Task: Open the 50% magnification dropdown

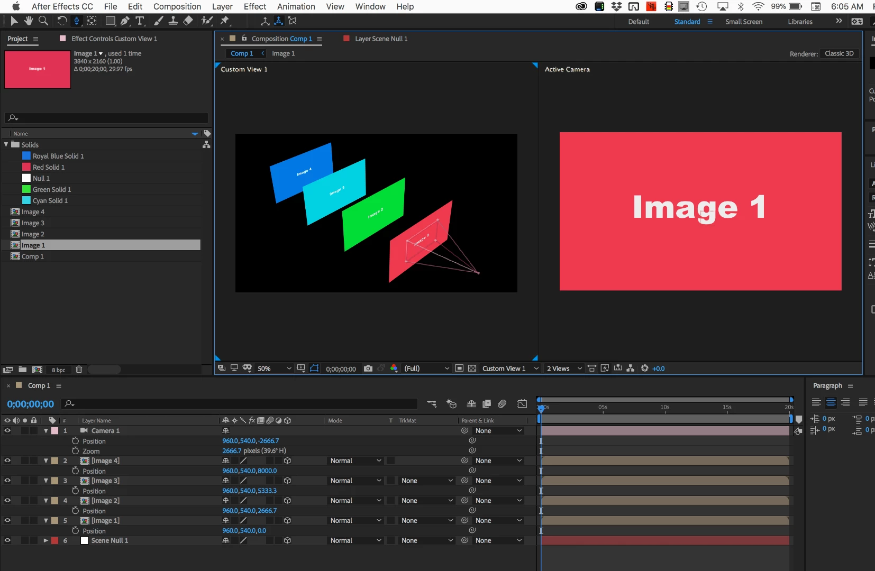Action: pos(274,369)
